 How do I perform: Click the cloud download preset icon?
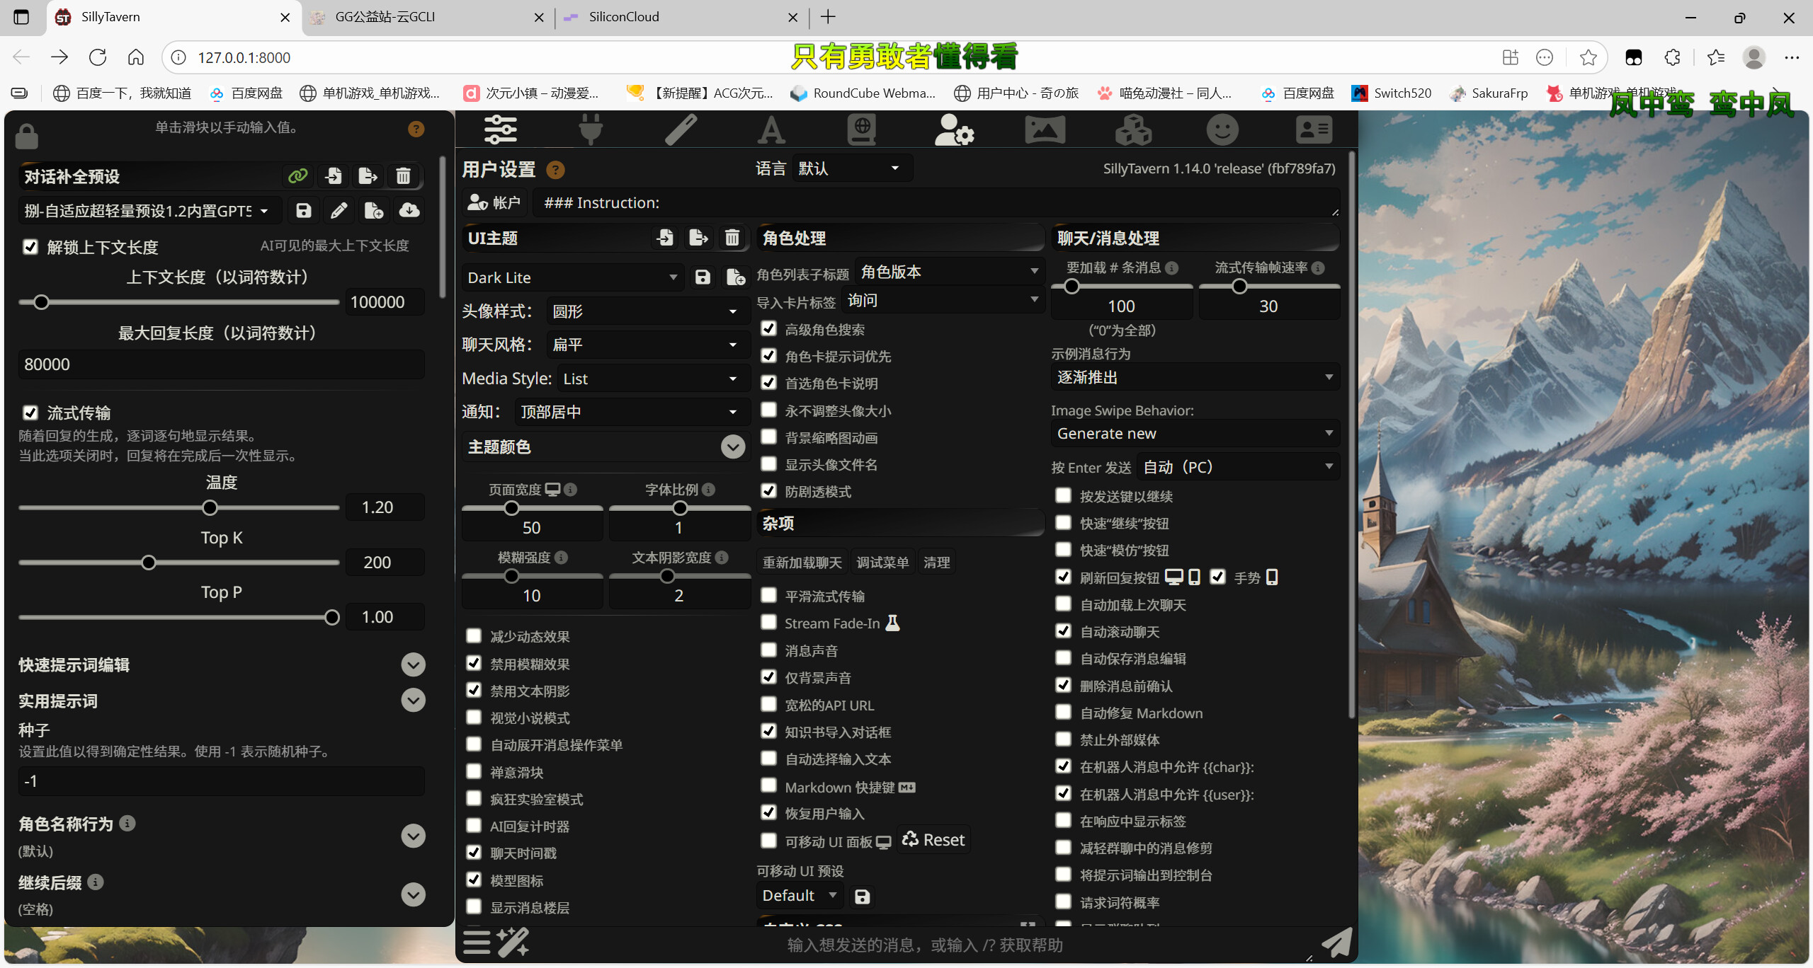pyautogui.click(x=409, y=210)
